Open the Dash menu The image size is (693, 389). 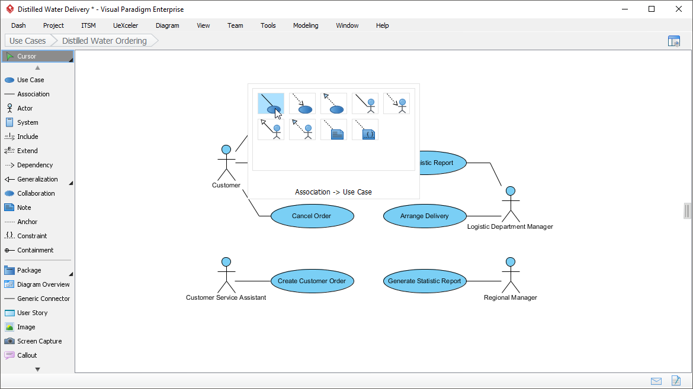click(18, 25)
